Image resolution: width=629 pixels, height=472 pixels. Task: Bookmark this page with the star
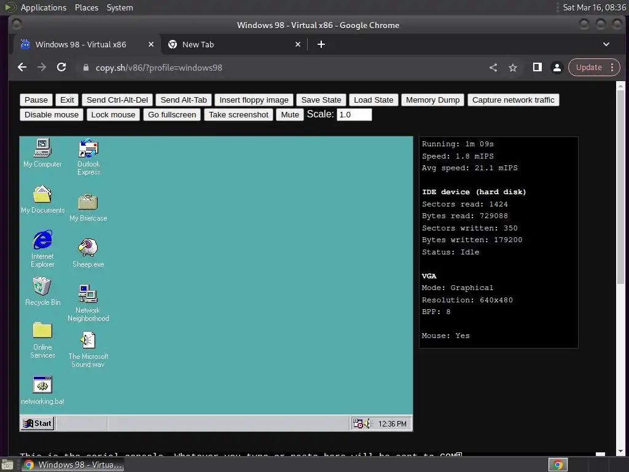tap(513, 68)
